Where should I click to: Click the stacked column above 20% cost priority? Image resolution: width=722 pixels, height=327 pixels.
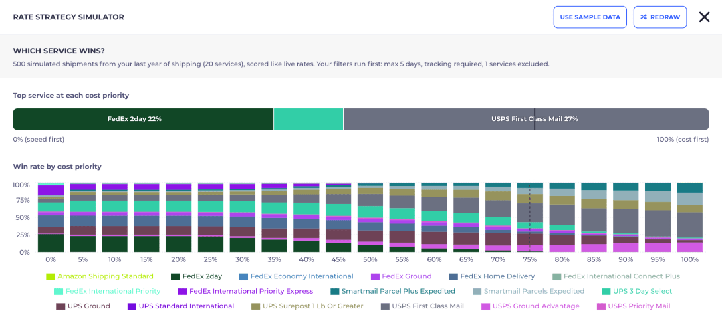point(178,217)
